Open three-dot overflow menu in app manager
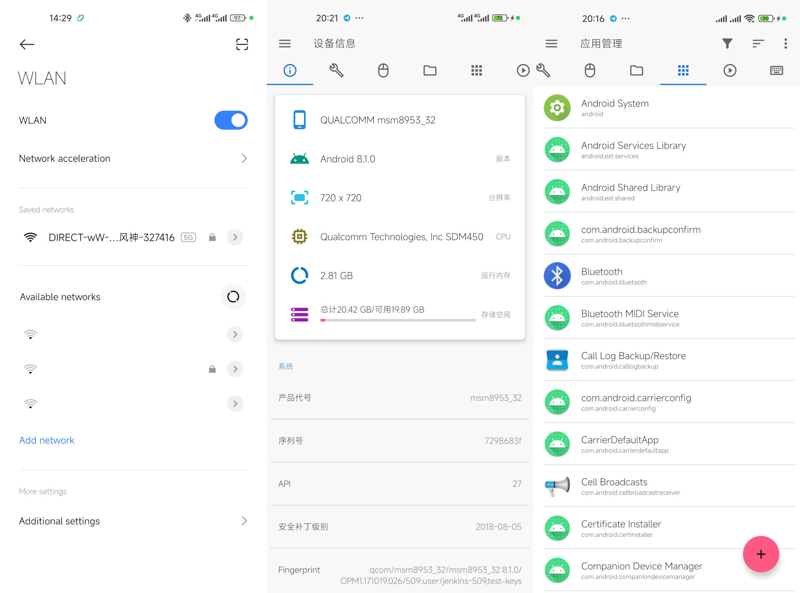Screen dimensions: 800x593 tap(785, 44)
